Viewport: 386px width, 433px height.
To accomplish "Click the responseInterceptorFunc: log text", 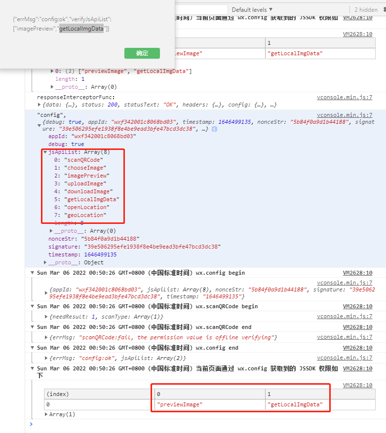I will coord(76,97).
